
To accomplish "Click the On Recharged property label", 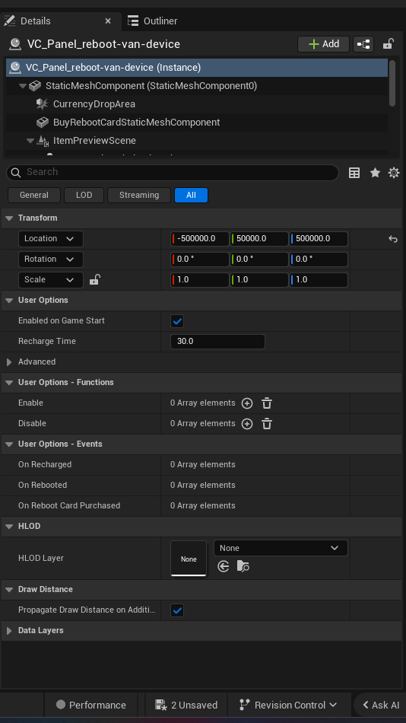I will [x=45, y=465].
